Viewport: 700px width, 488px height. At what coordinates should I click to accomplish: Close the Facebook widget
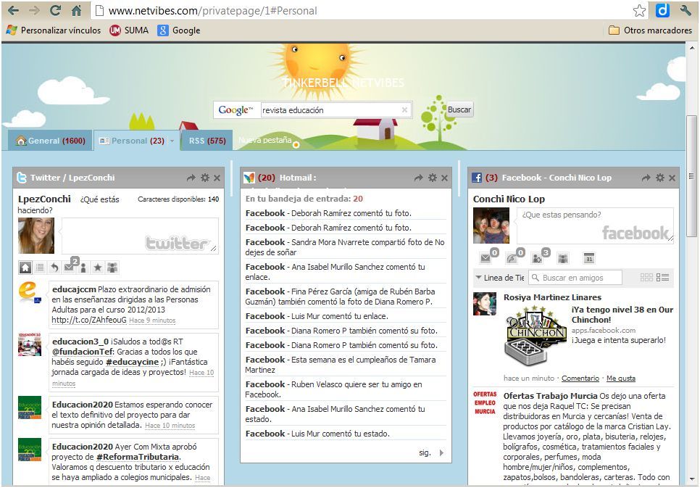pos(672,178)
